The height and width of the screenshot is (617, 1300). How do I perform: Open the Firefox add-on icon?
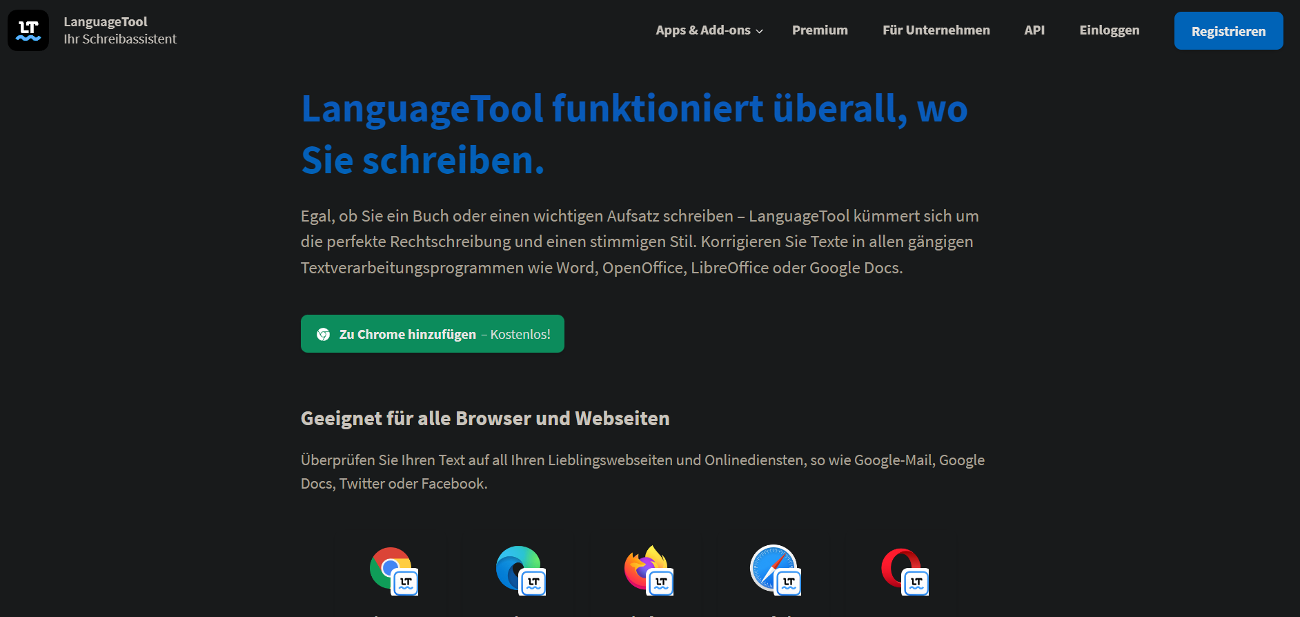pos(649,571)
